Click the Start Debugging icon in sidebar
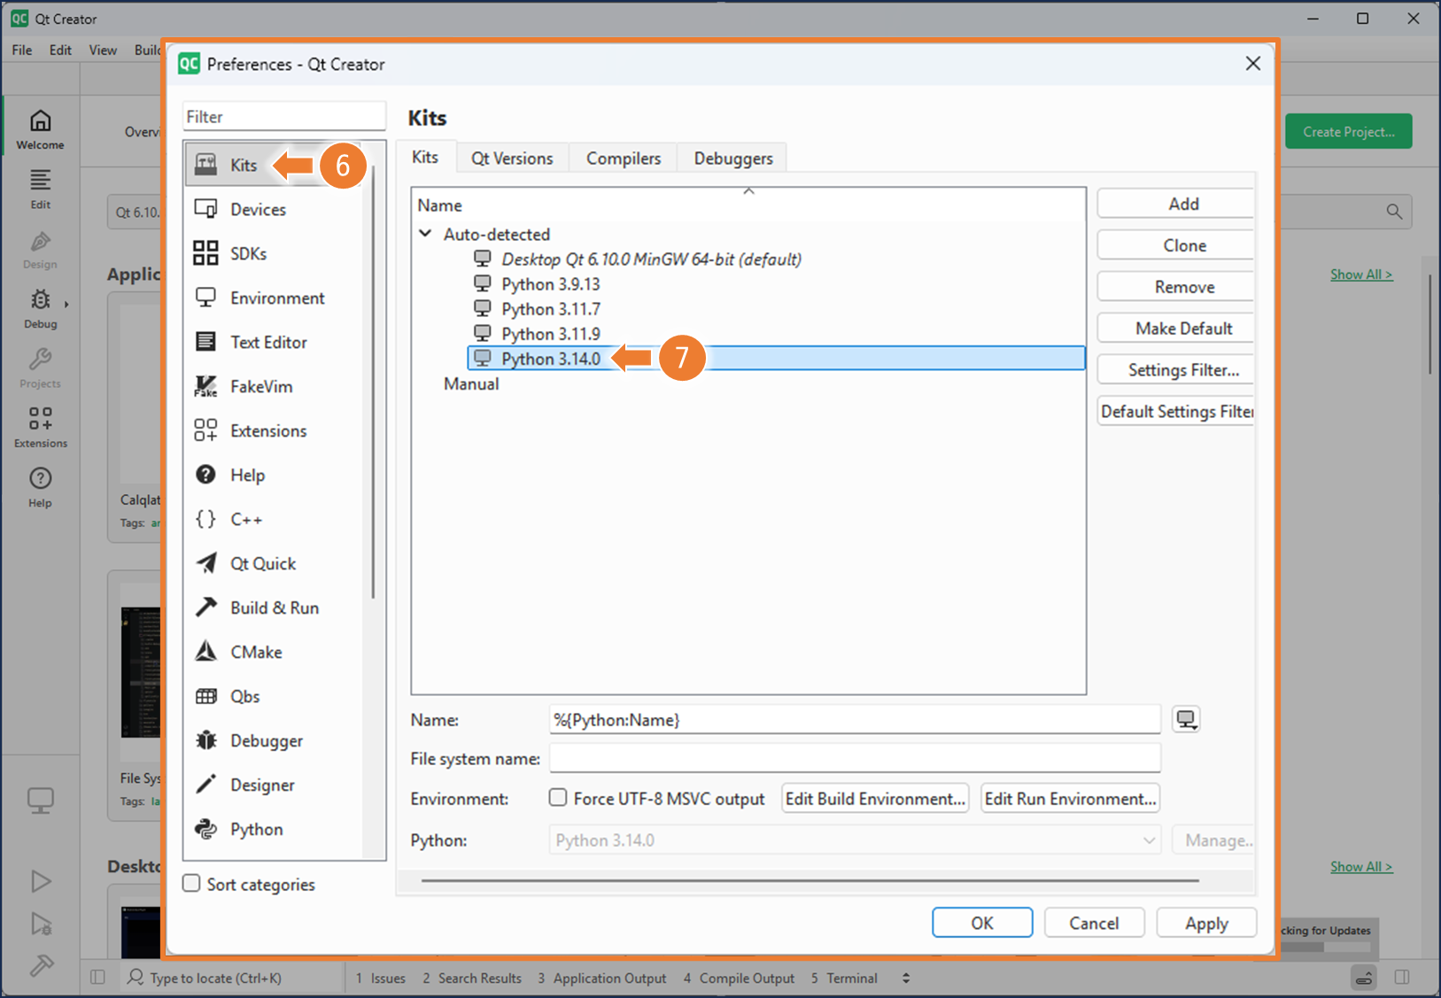Image resolution: width=1441 pixels, height=998 pixels. (41, 924)
